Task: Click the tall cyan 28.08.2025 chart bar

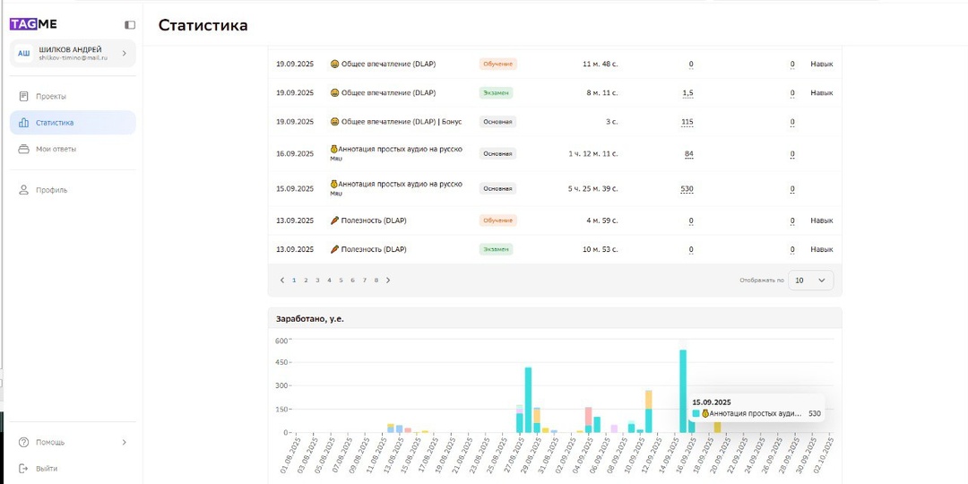Action: pos(529,400)
